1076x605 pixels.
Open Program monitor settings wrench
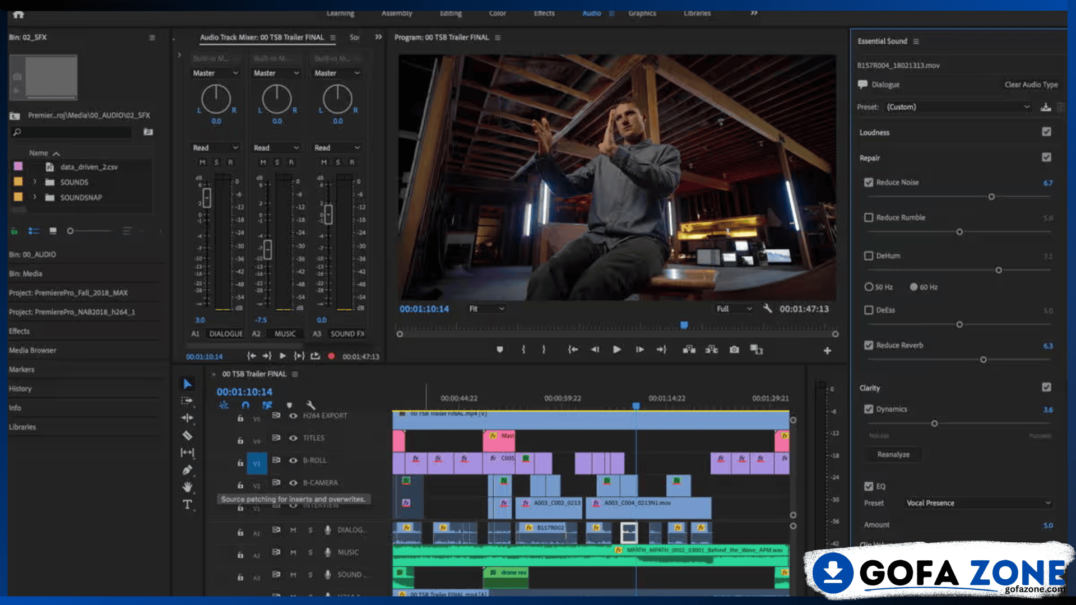click(x=767, y=309)
